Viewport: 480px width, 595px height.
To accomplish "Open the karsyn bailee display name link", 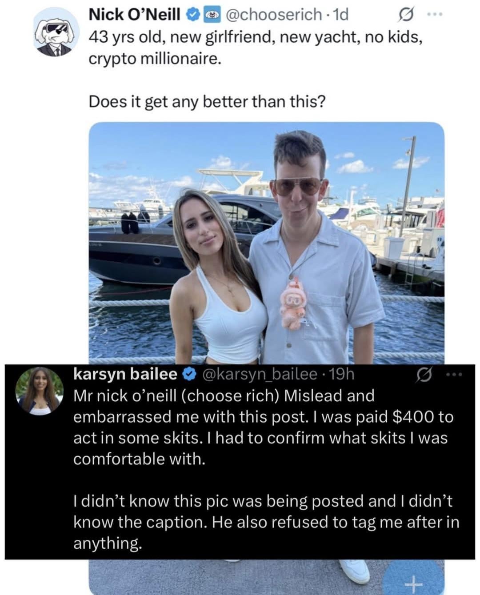I will [x=125, y=375].
